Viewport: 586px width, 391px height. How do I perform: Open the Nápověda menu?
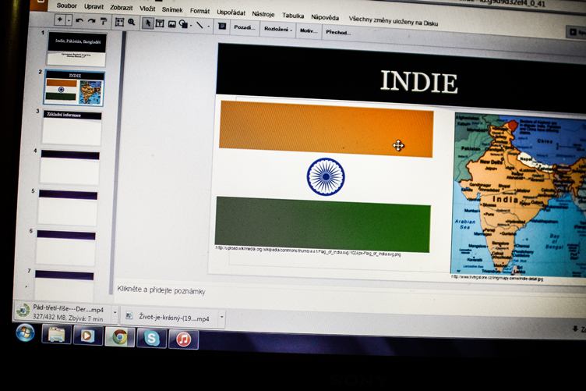pos(325,17)
